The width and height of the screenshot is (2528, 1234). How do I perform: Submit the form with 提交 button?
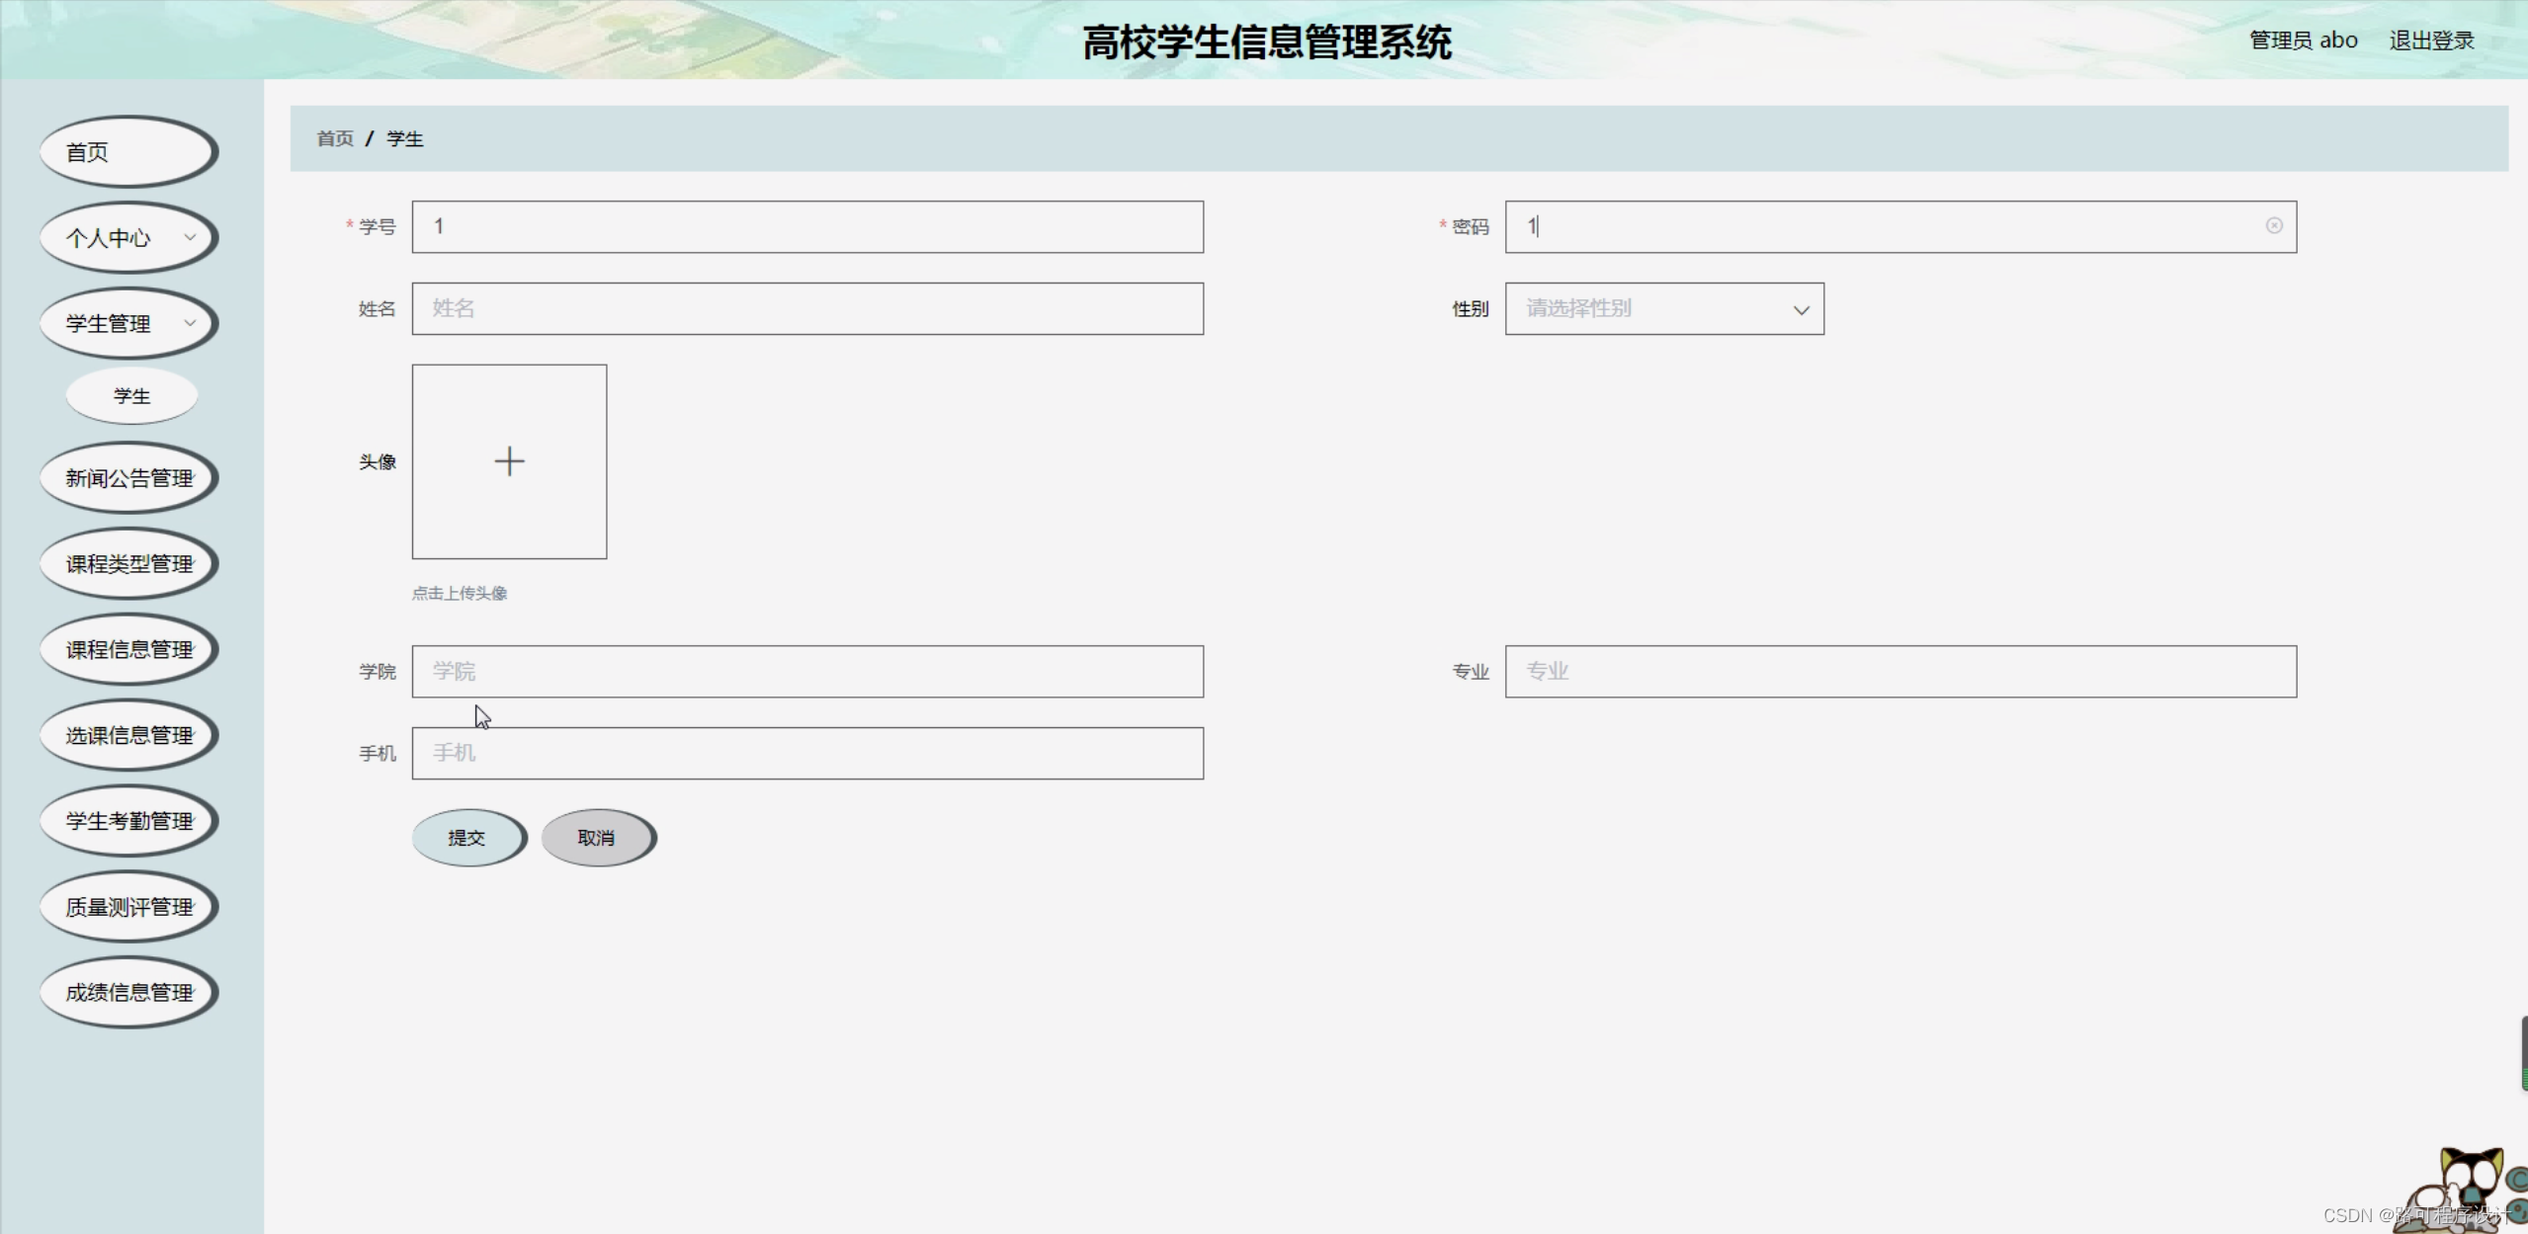(x=468, y=837)
